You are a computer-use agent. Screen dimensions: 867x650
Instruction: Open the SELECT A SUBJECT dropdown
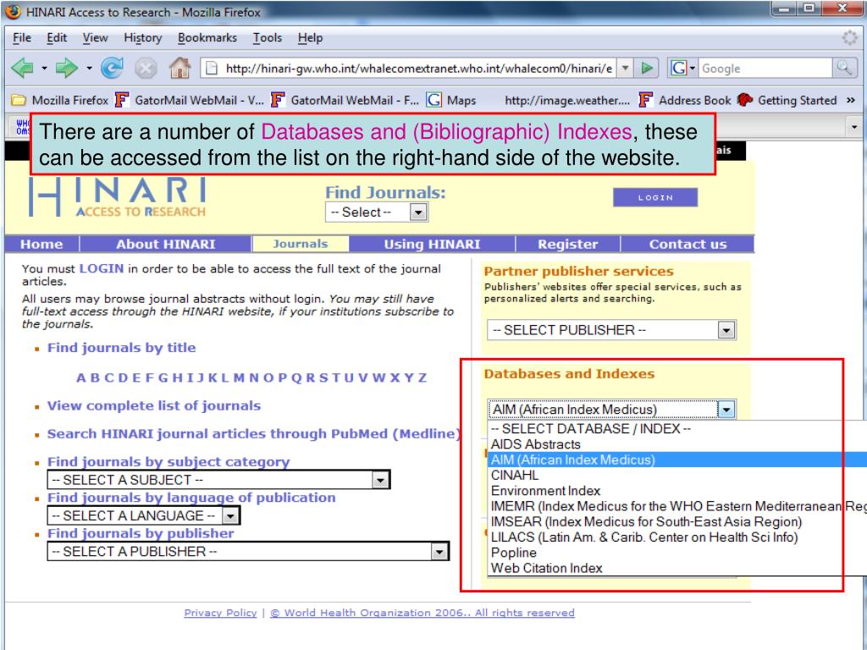pyautogui.click(x=218, y=480)
